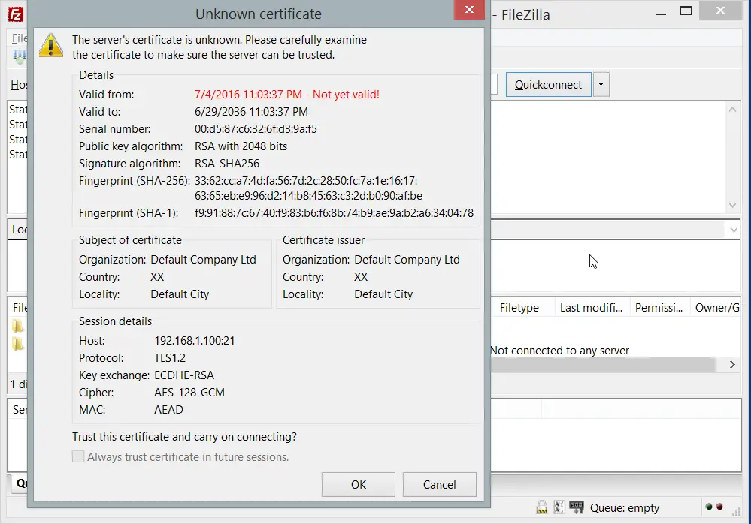Click Quickconnect in the FileZilla window

point(548,85)
